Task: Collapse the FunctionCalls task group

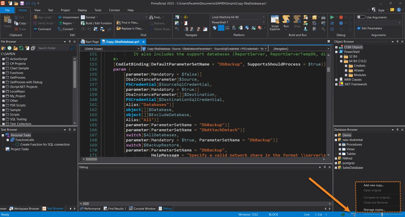Action: (8, 140)
